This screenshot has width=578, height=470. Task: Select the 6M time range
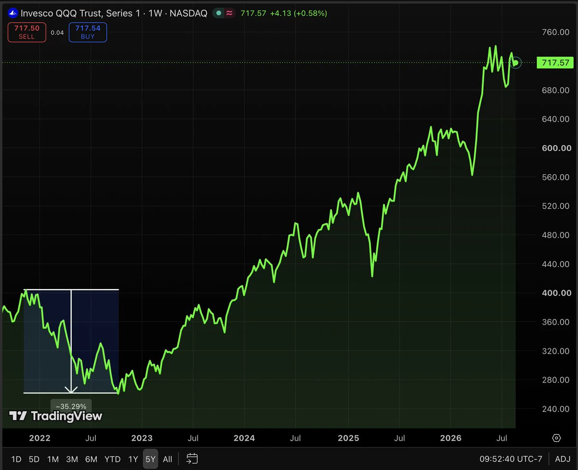pos(91,459)
